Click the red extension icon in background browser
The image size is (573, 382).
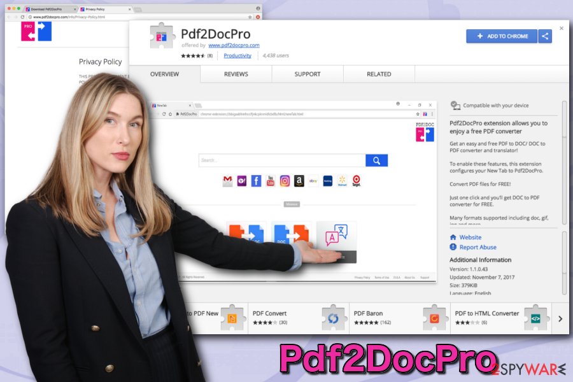(258, 17)
